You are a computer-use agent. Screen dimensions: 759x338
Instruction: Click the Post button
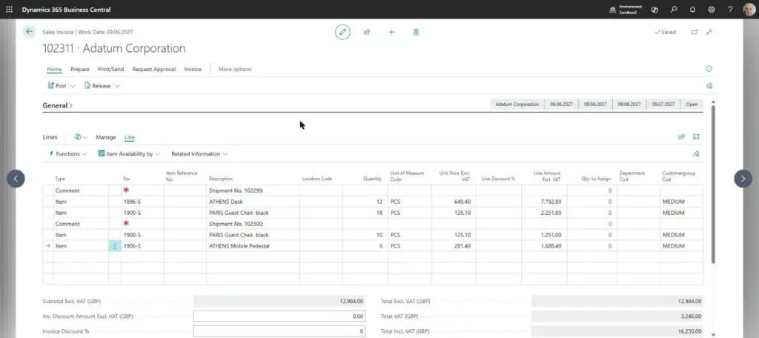[x=57, y=86]
